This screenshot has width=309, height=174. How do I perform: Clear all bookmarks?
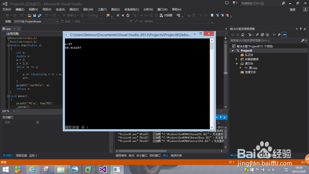click(227, 15)
